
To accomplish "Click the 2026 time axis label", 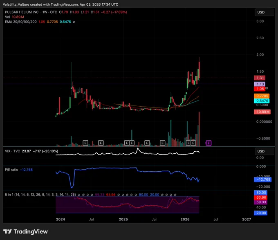I will (x=185, y=219).
